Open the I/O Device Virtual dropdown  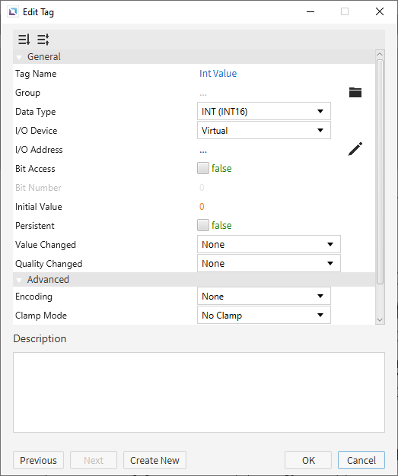(264, 130)
